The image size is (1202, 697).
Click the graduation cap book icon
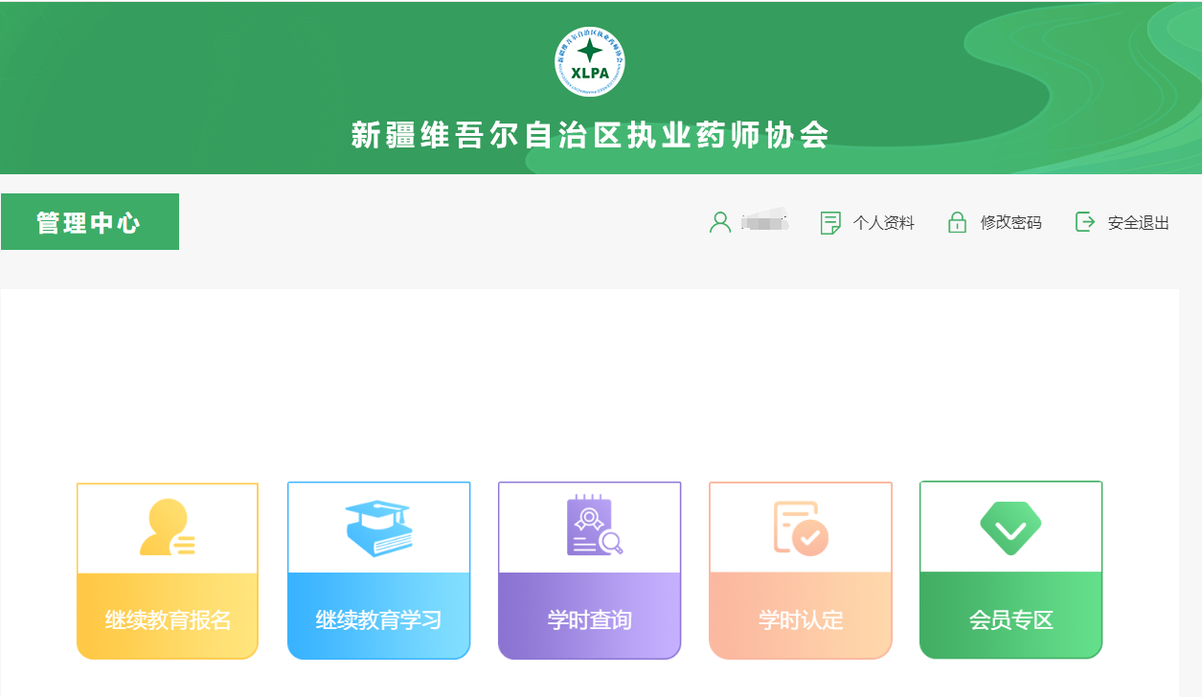[x=378, y=528]
